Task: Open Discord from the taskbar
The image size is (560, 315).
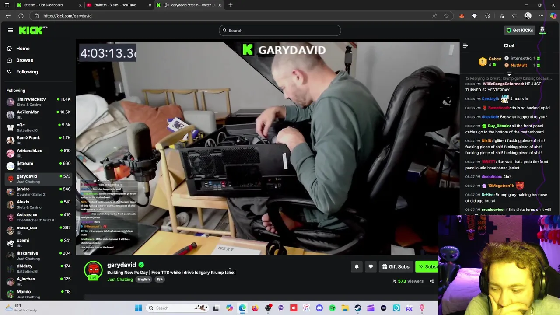Action: [319, 308]
